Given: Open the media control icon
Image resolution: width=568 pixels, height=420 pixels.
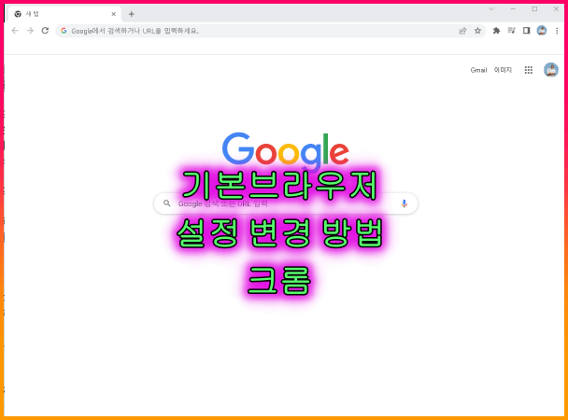Looking at the screenshot, I should coord(512,31).
